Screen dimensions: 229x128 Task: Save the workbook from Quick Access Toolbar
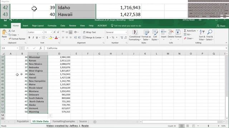[x=5, y=20]
